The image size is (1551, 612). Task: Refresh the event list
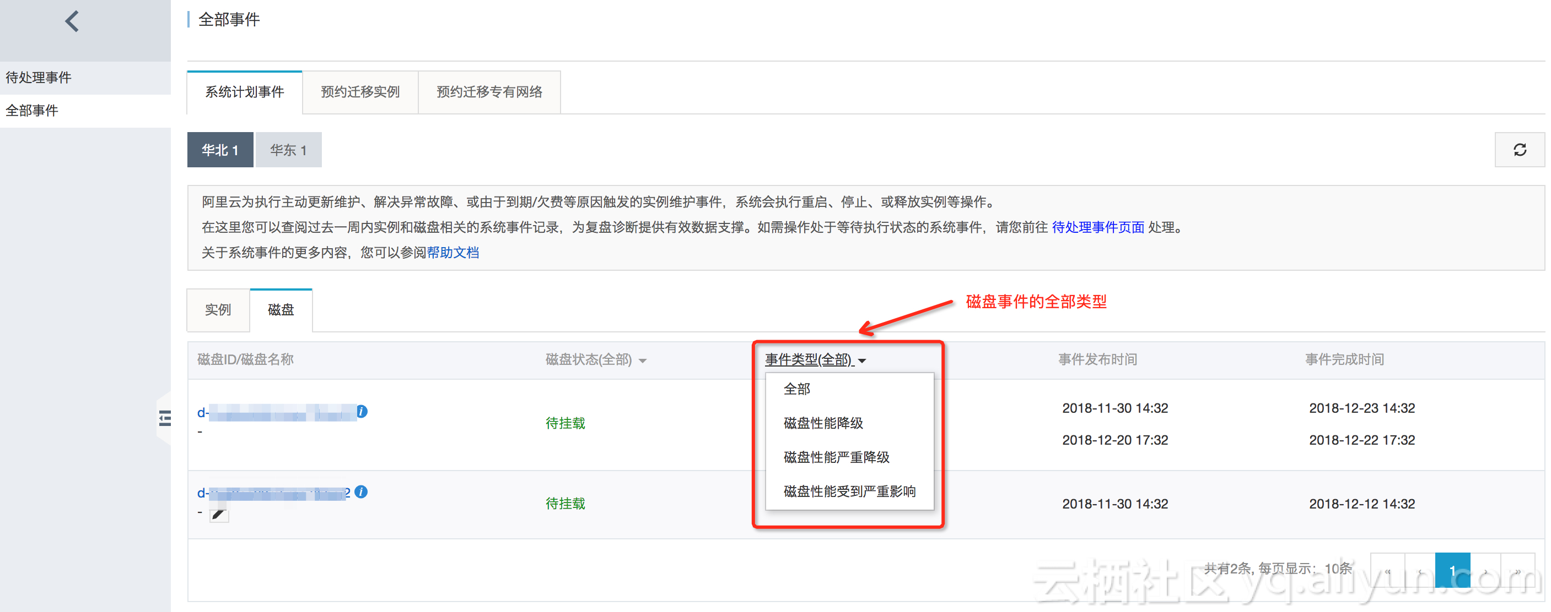(x=1519, y=150)
